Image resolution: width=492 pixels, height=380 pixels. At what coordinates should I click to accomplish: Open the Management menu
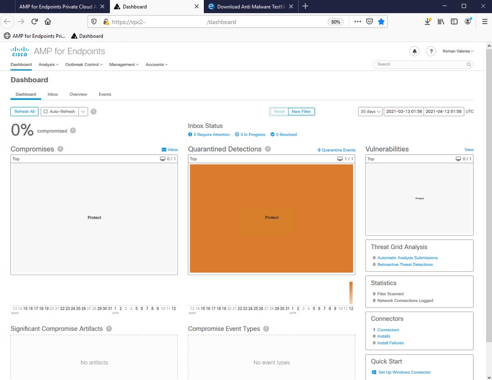(x=124, y=64)
